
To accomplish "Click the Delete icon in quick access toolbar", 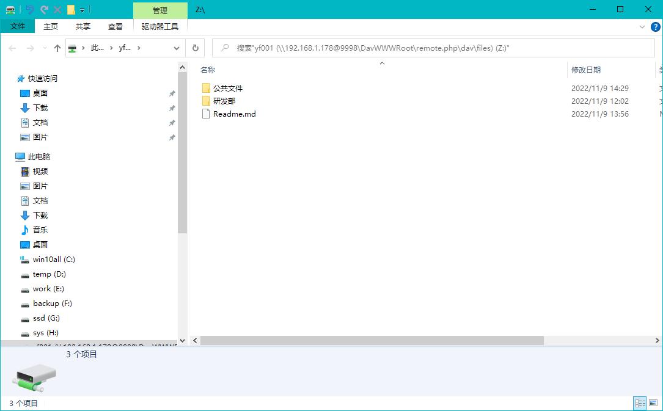I will pyautogui.click(x=57, y=10).
